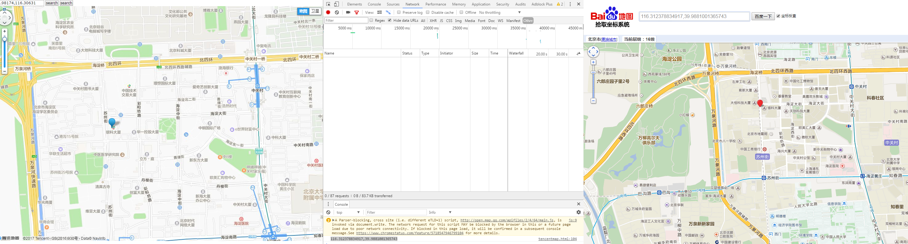Select the Other request type filter
This screenshot has height=244, width=908.
click(x=528, y=21)
